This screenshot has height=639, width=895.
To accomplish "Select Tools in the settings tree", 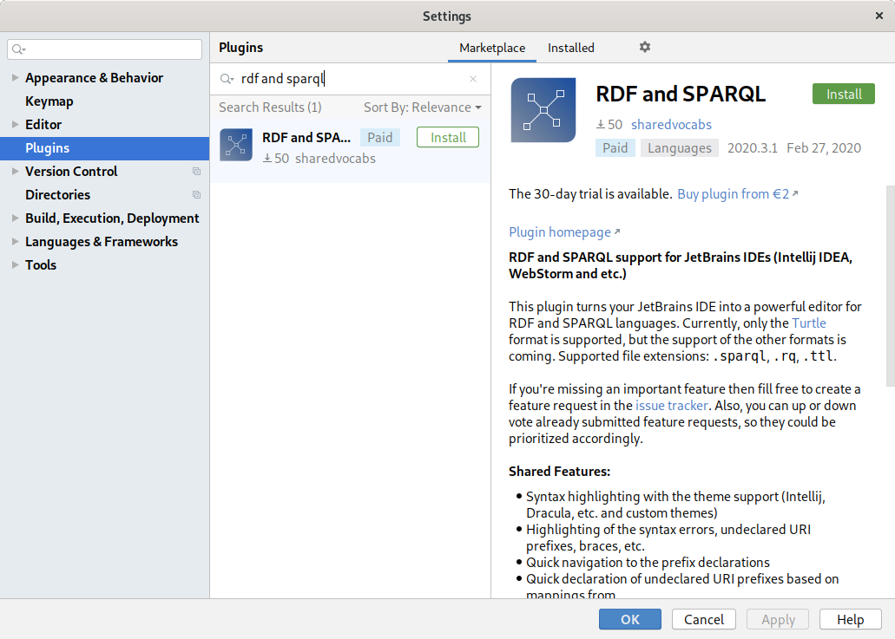I will pos(41,265).
